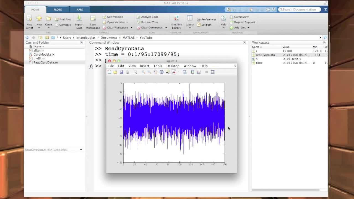
Task: Click inside the Search Documentation field
Action: [300, 9]
